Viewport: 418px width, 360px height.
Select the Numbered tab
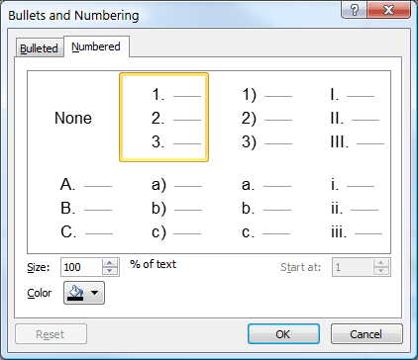pyautogui.click(x=96, y=46)
